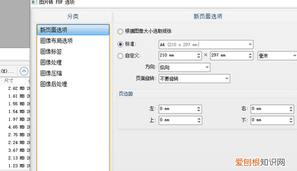297x171 pixels.
Task: Click height 297 mm stepper arrows
Action: pyautogui.click(x=250, y=56)
